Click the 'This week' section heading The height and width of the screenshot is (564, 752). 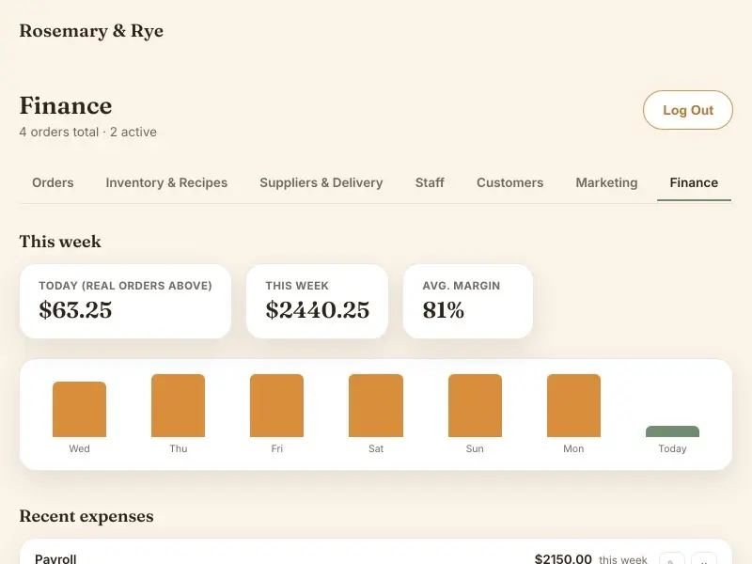60,242
